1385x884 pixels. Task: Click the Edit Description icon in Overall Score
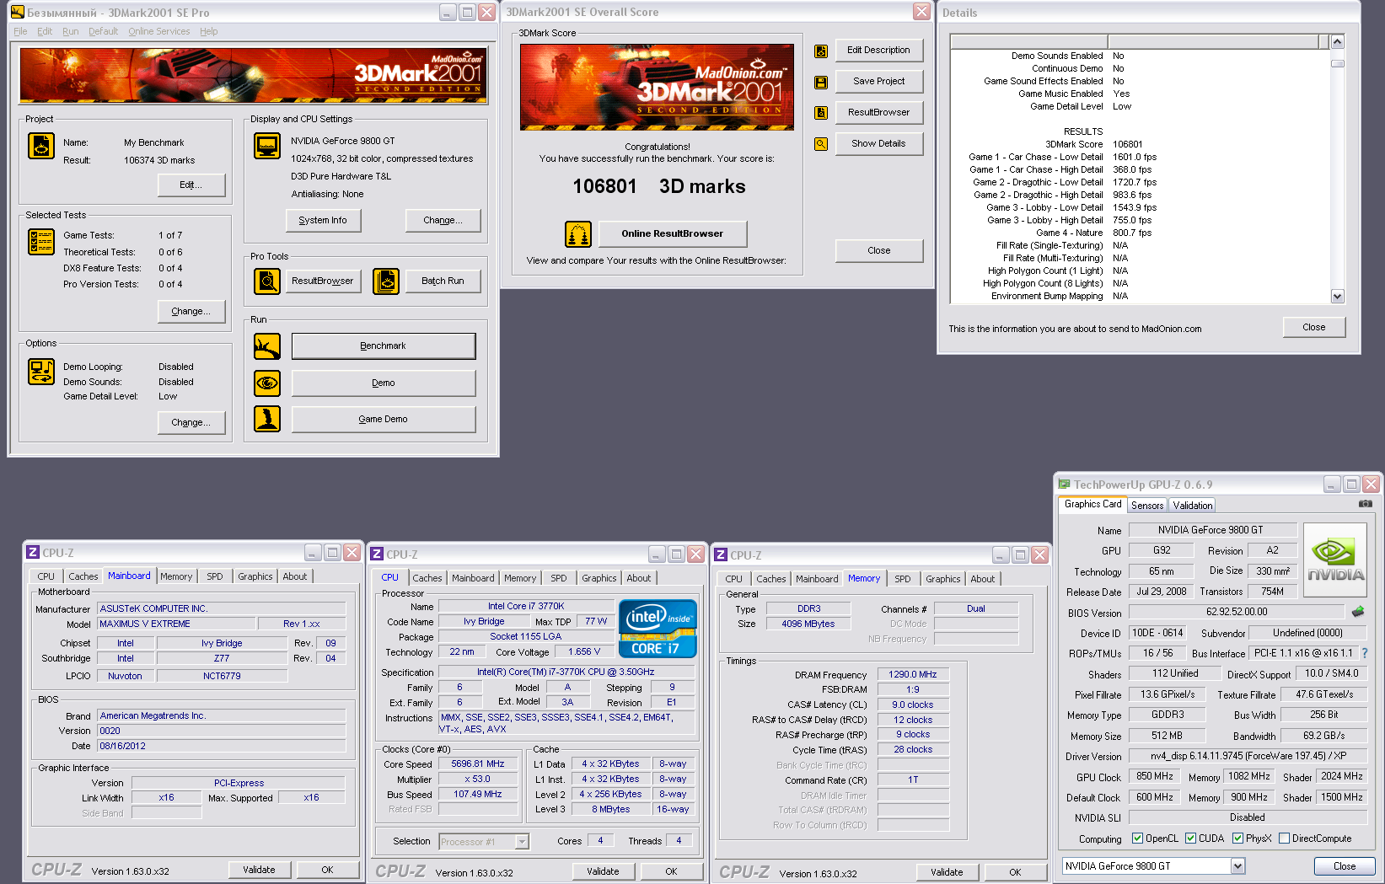tap(820, 51)
